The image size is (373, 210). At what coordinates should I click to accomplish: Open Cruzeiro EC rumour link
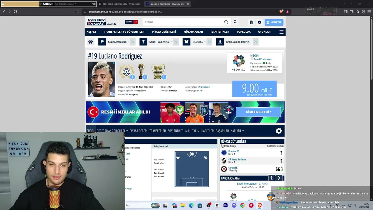pyautogui.click(x=234, y=151)
